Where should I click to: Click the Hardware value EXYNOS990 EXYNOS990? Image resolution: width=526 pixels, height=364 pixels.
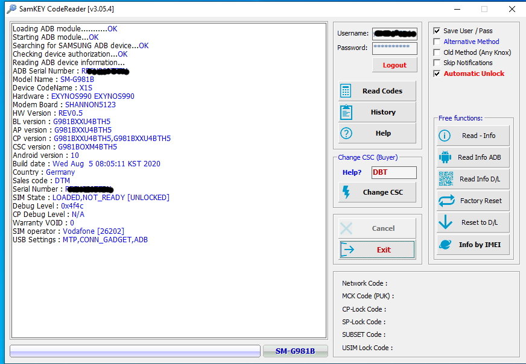point(92,96)
